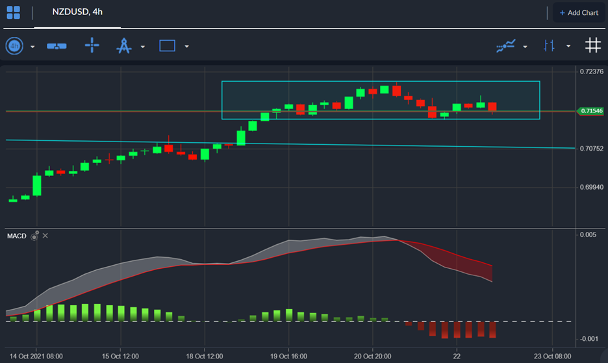Viewport: 608px width, 363px height.
Task: Click the 23 Oct 08:00 time label
Action: [552, 356]
